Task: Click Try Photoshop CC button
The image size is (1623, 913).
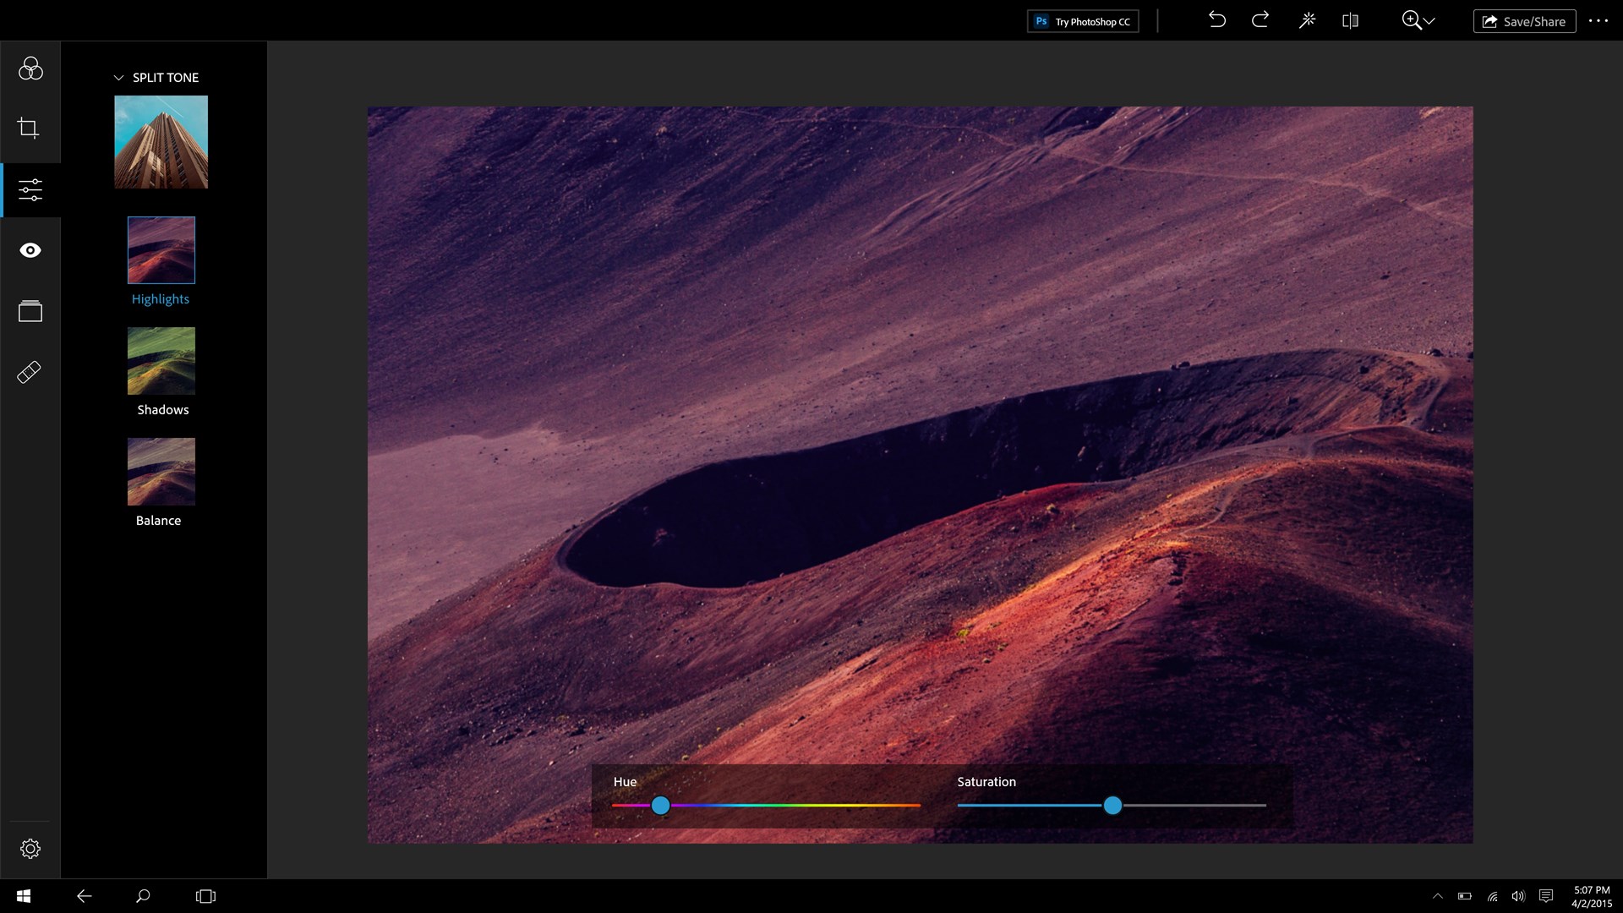Action: tap(1082, 20)
